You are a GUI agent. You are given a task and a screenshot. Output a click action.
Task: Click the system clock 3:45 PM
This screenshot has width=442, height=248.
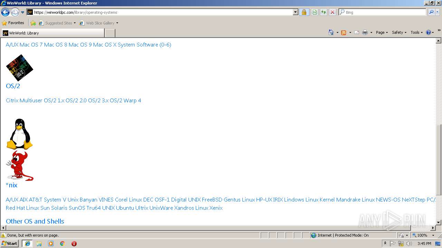(424, 244)
